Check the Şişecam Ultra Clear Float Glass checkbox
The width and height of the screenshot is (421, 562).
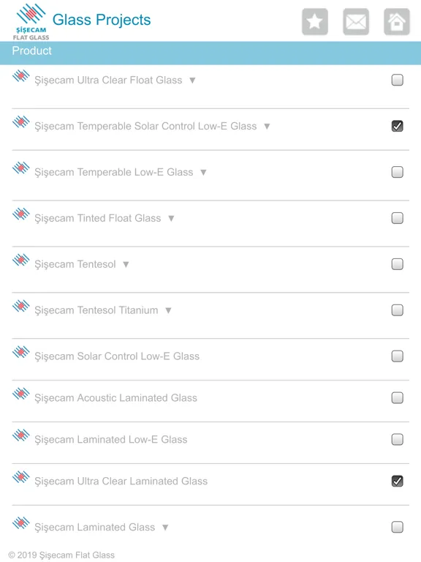[397, 80]
